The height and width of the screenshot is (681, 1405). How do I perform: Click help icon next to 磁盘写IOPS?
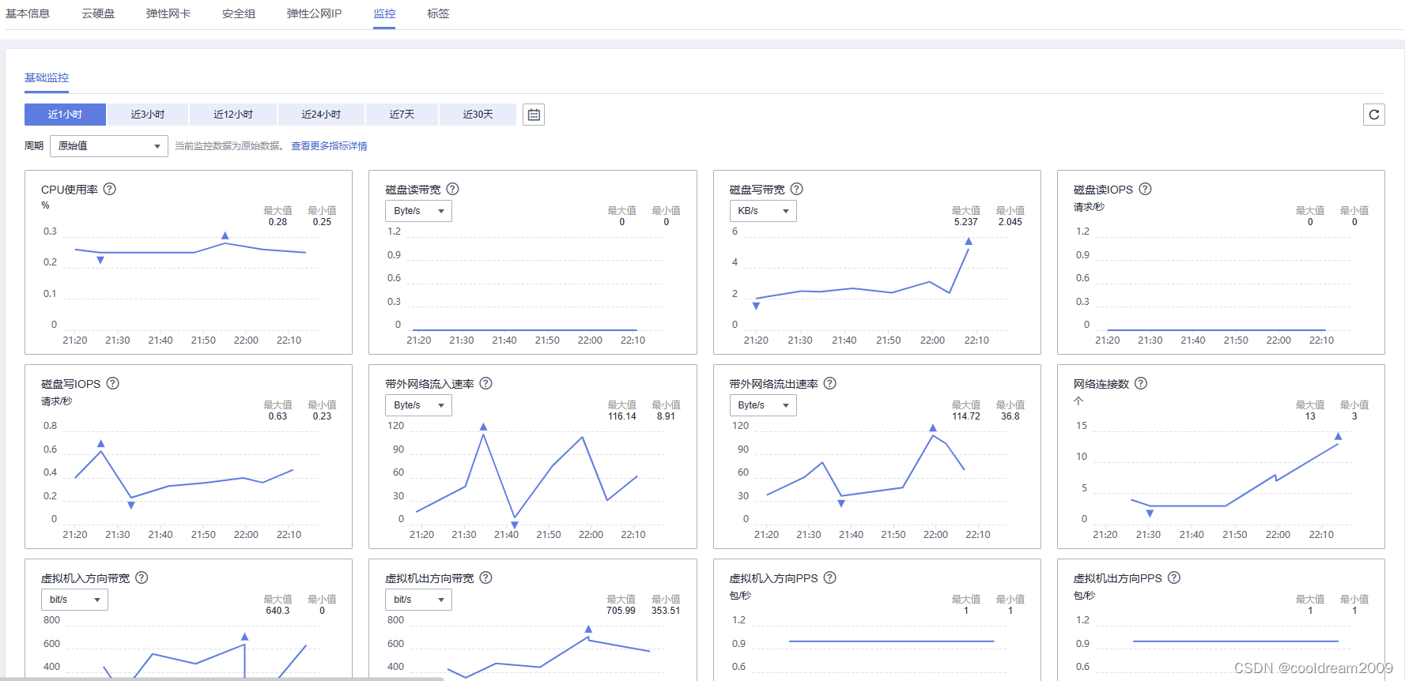click(x=113, y=383)
